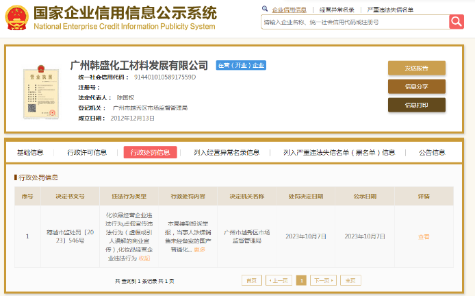Click legal representative name 陈国权
The image size is (475, 296).
click(125, 98)
